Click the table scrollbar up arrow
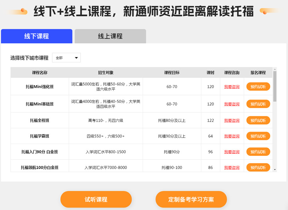 275,69
